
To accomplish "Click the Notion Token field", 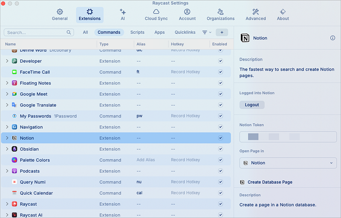I will [288, 137].
